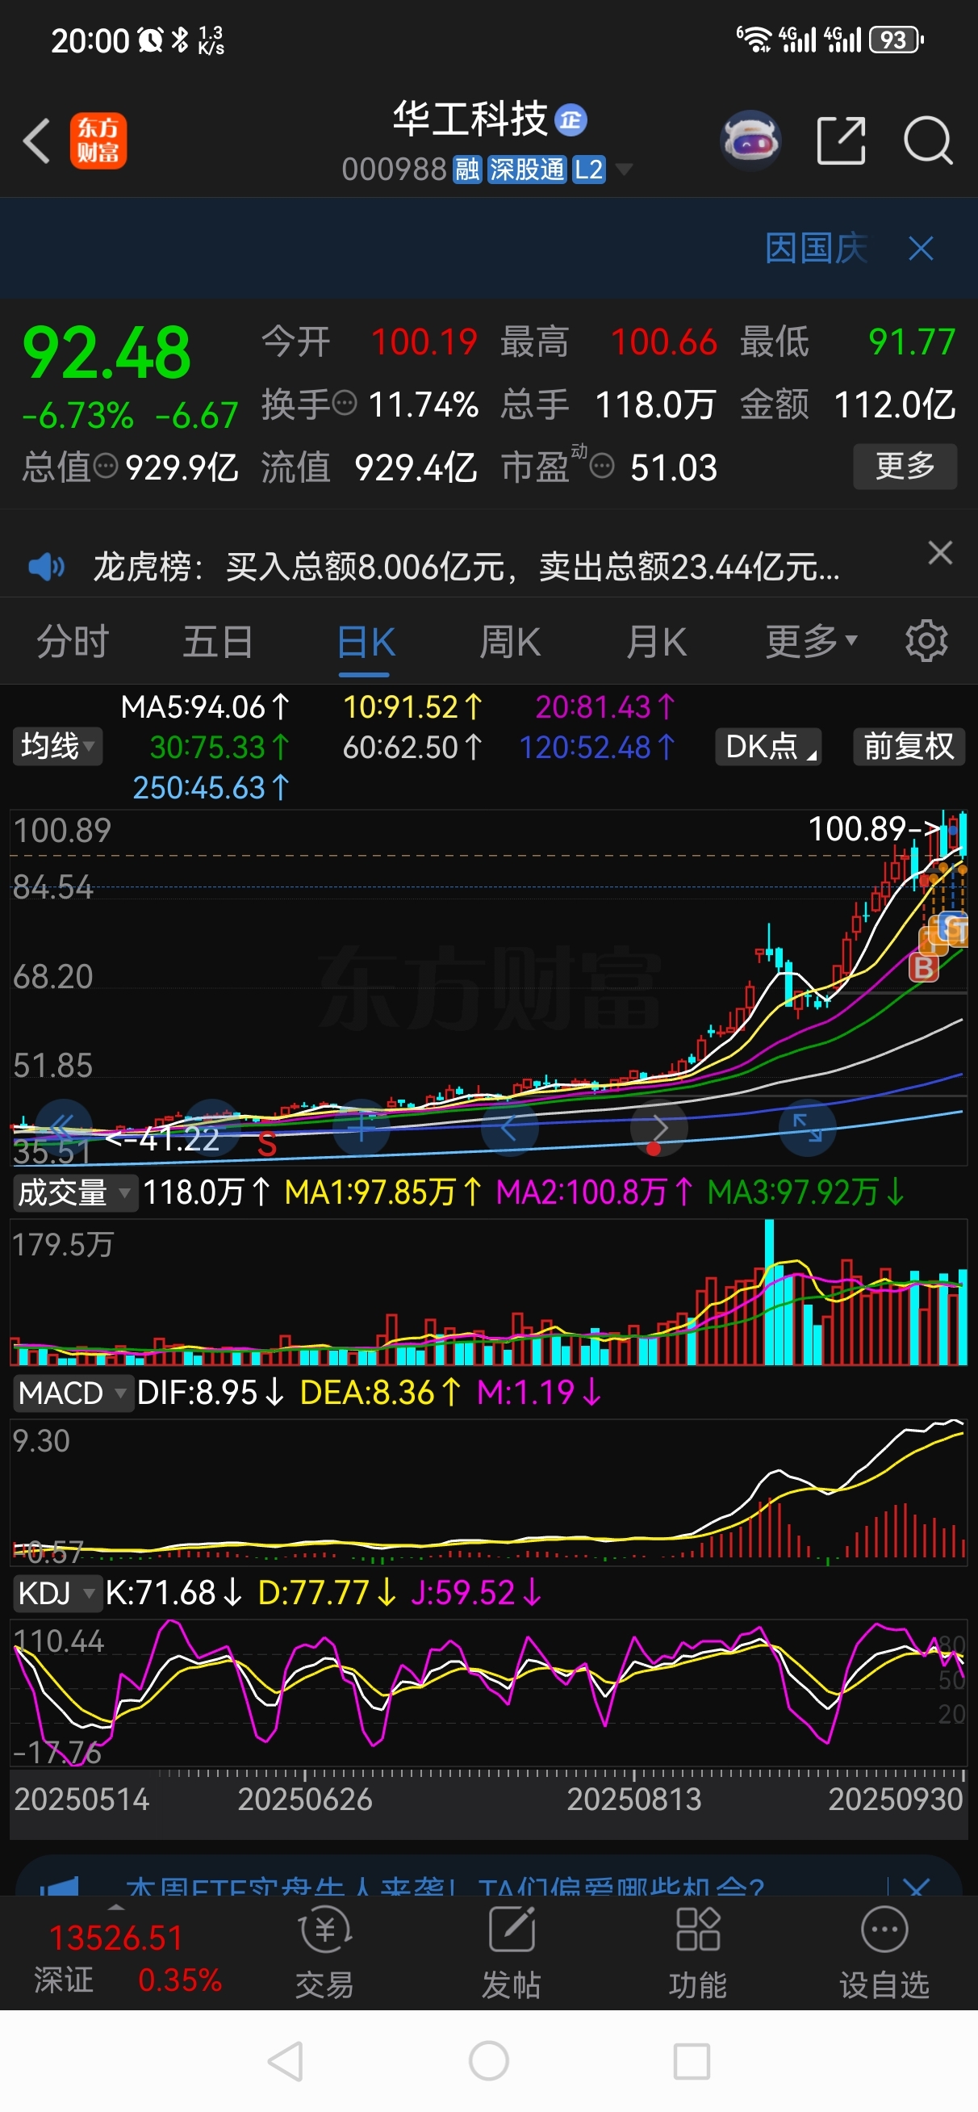The width and height of the screenshot is (978, 2112).
Task: Tap Android home navigation button
Action: click(x=488, y=2061)
